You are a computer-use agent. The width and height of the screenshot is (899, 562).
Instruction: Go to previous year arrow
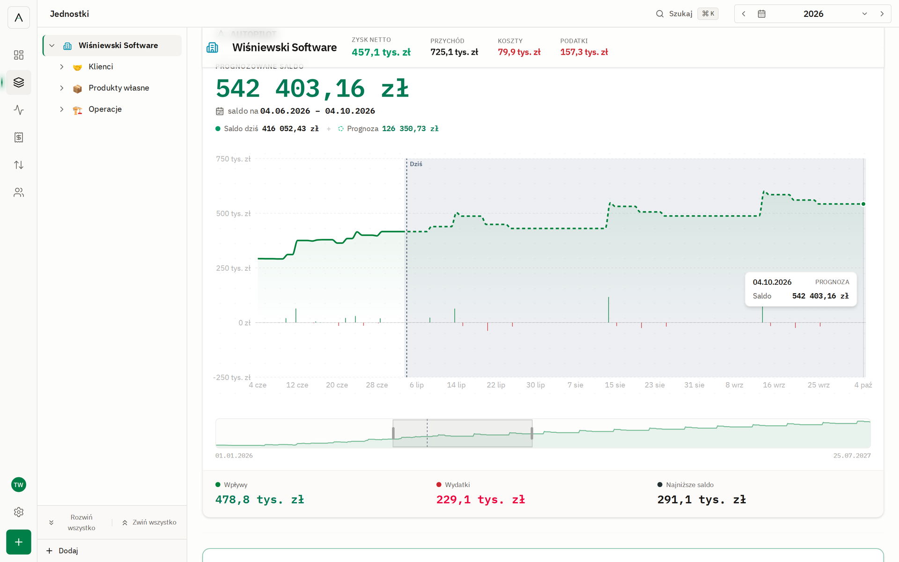click(x=744, y=14)
